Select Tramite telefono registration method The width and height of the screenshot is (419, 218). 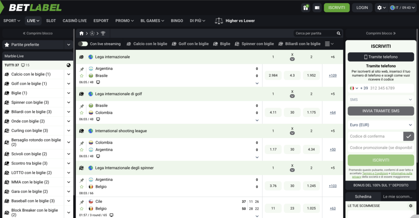coord(381,57)
